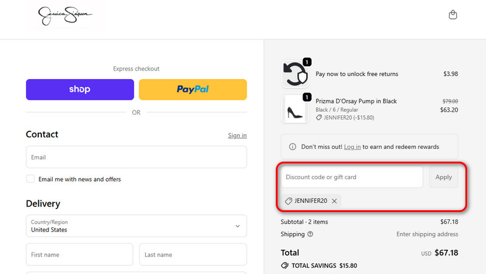Click the info icon beside Don't miss out
486x274 pixels.
pyautogui.click(x=292, y=147)
